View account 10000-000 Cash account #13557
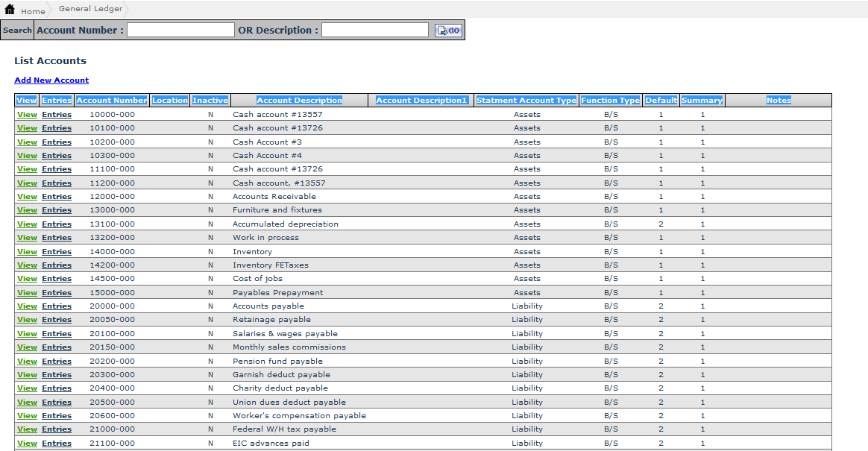Screen dimensions: 868x451 (27, 115)
